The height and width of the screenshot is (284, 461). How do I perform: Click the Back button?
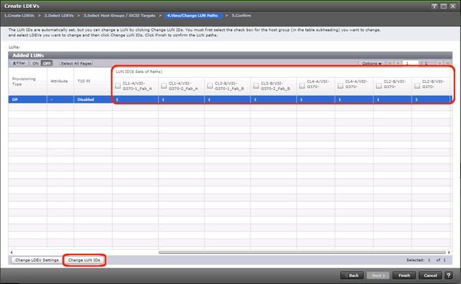(352, 275)
